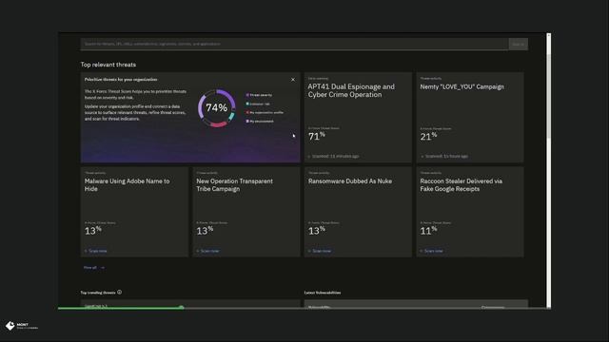Click the page vertical scrollbar thumb
This screenshot has height=342, width=609.
click(x=549, y=97)
